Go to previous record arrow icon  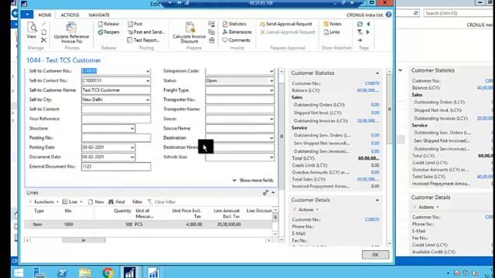(368, 24)
